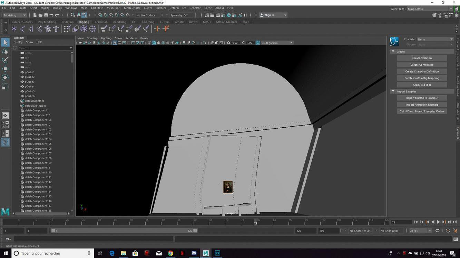Viewport: 460px width, 258px height.
Task: Select pCube3 in the Outliner
Action: 30,82
